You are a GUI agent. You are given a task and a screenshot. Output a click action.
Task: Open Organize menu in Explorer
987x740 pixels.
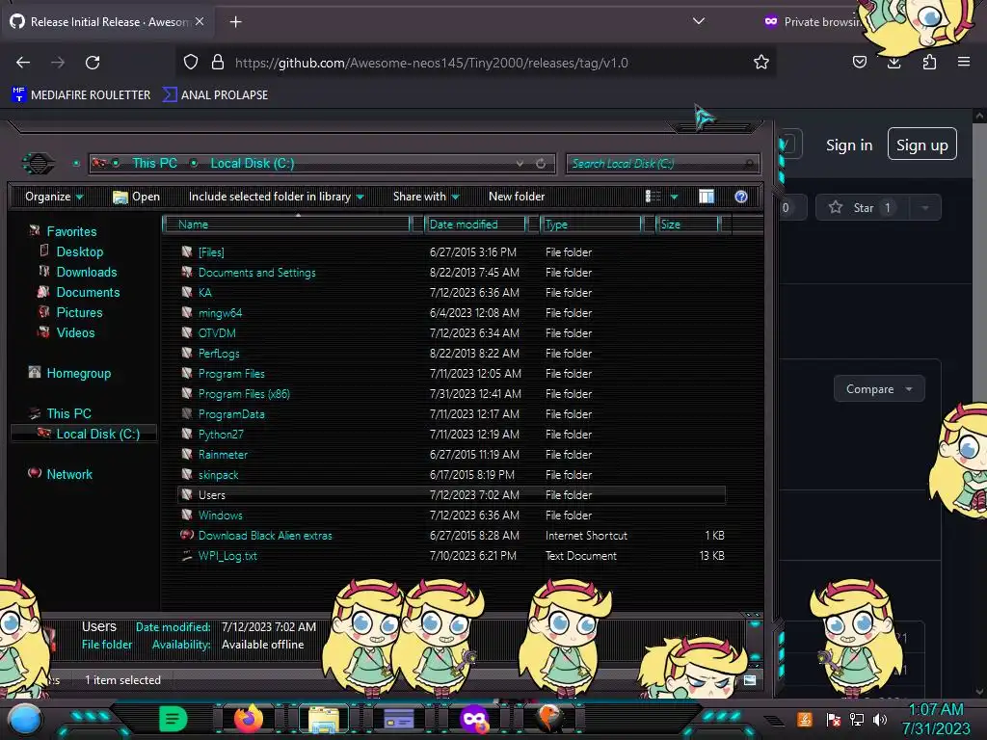pyautogui.click(x=54, y=197)
